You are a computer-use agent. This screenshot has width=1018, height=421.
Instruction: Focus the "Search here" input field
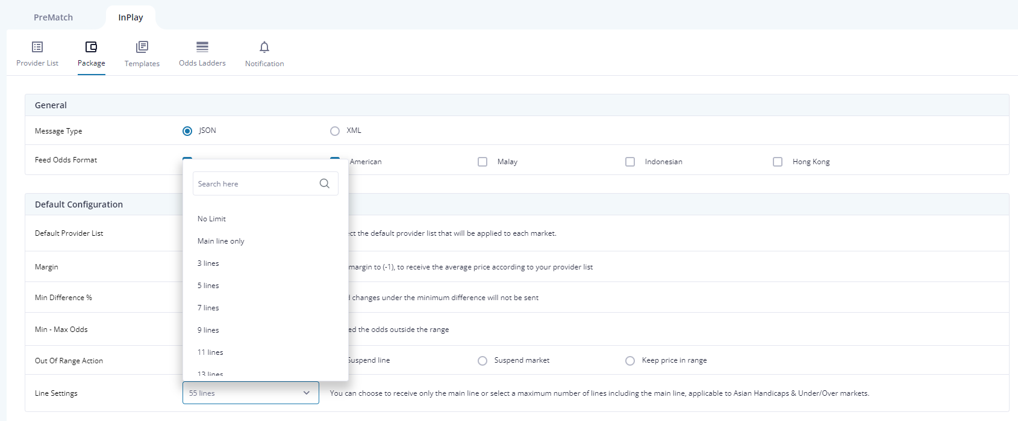click(253, 183)
